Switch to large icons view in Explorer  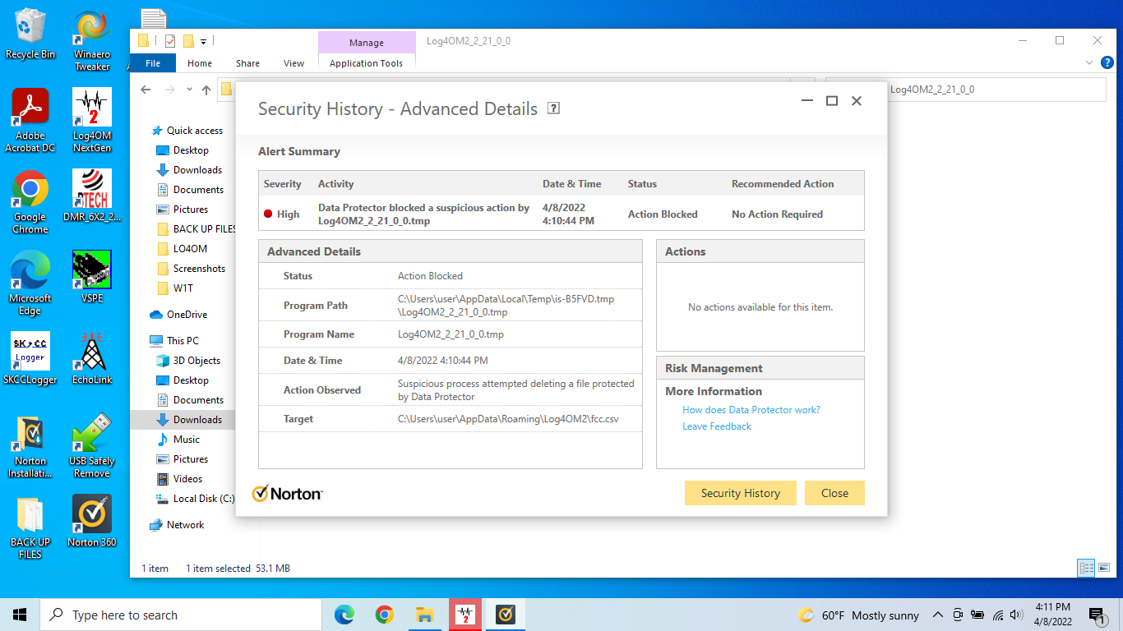point(1104,568)
